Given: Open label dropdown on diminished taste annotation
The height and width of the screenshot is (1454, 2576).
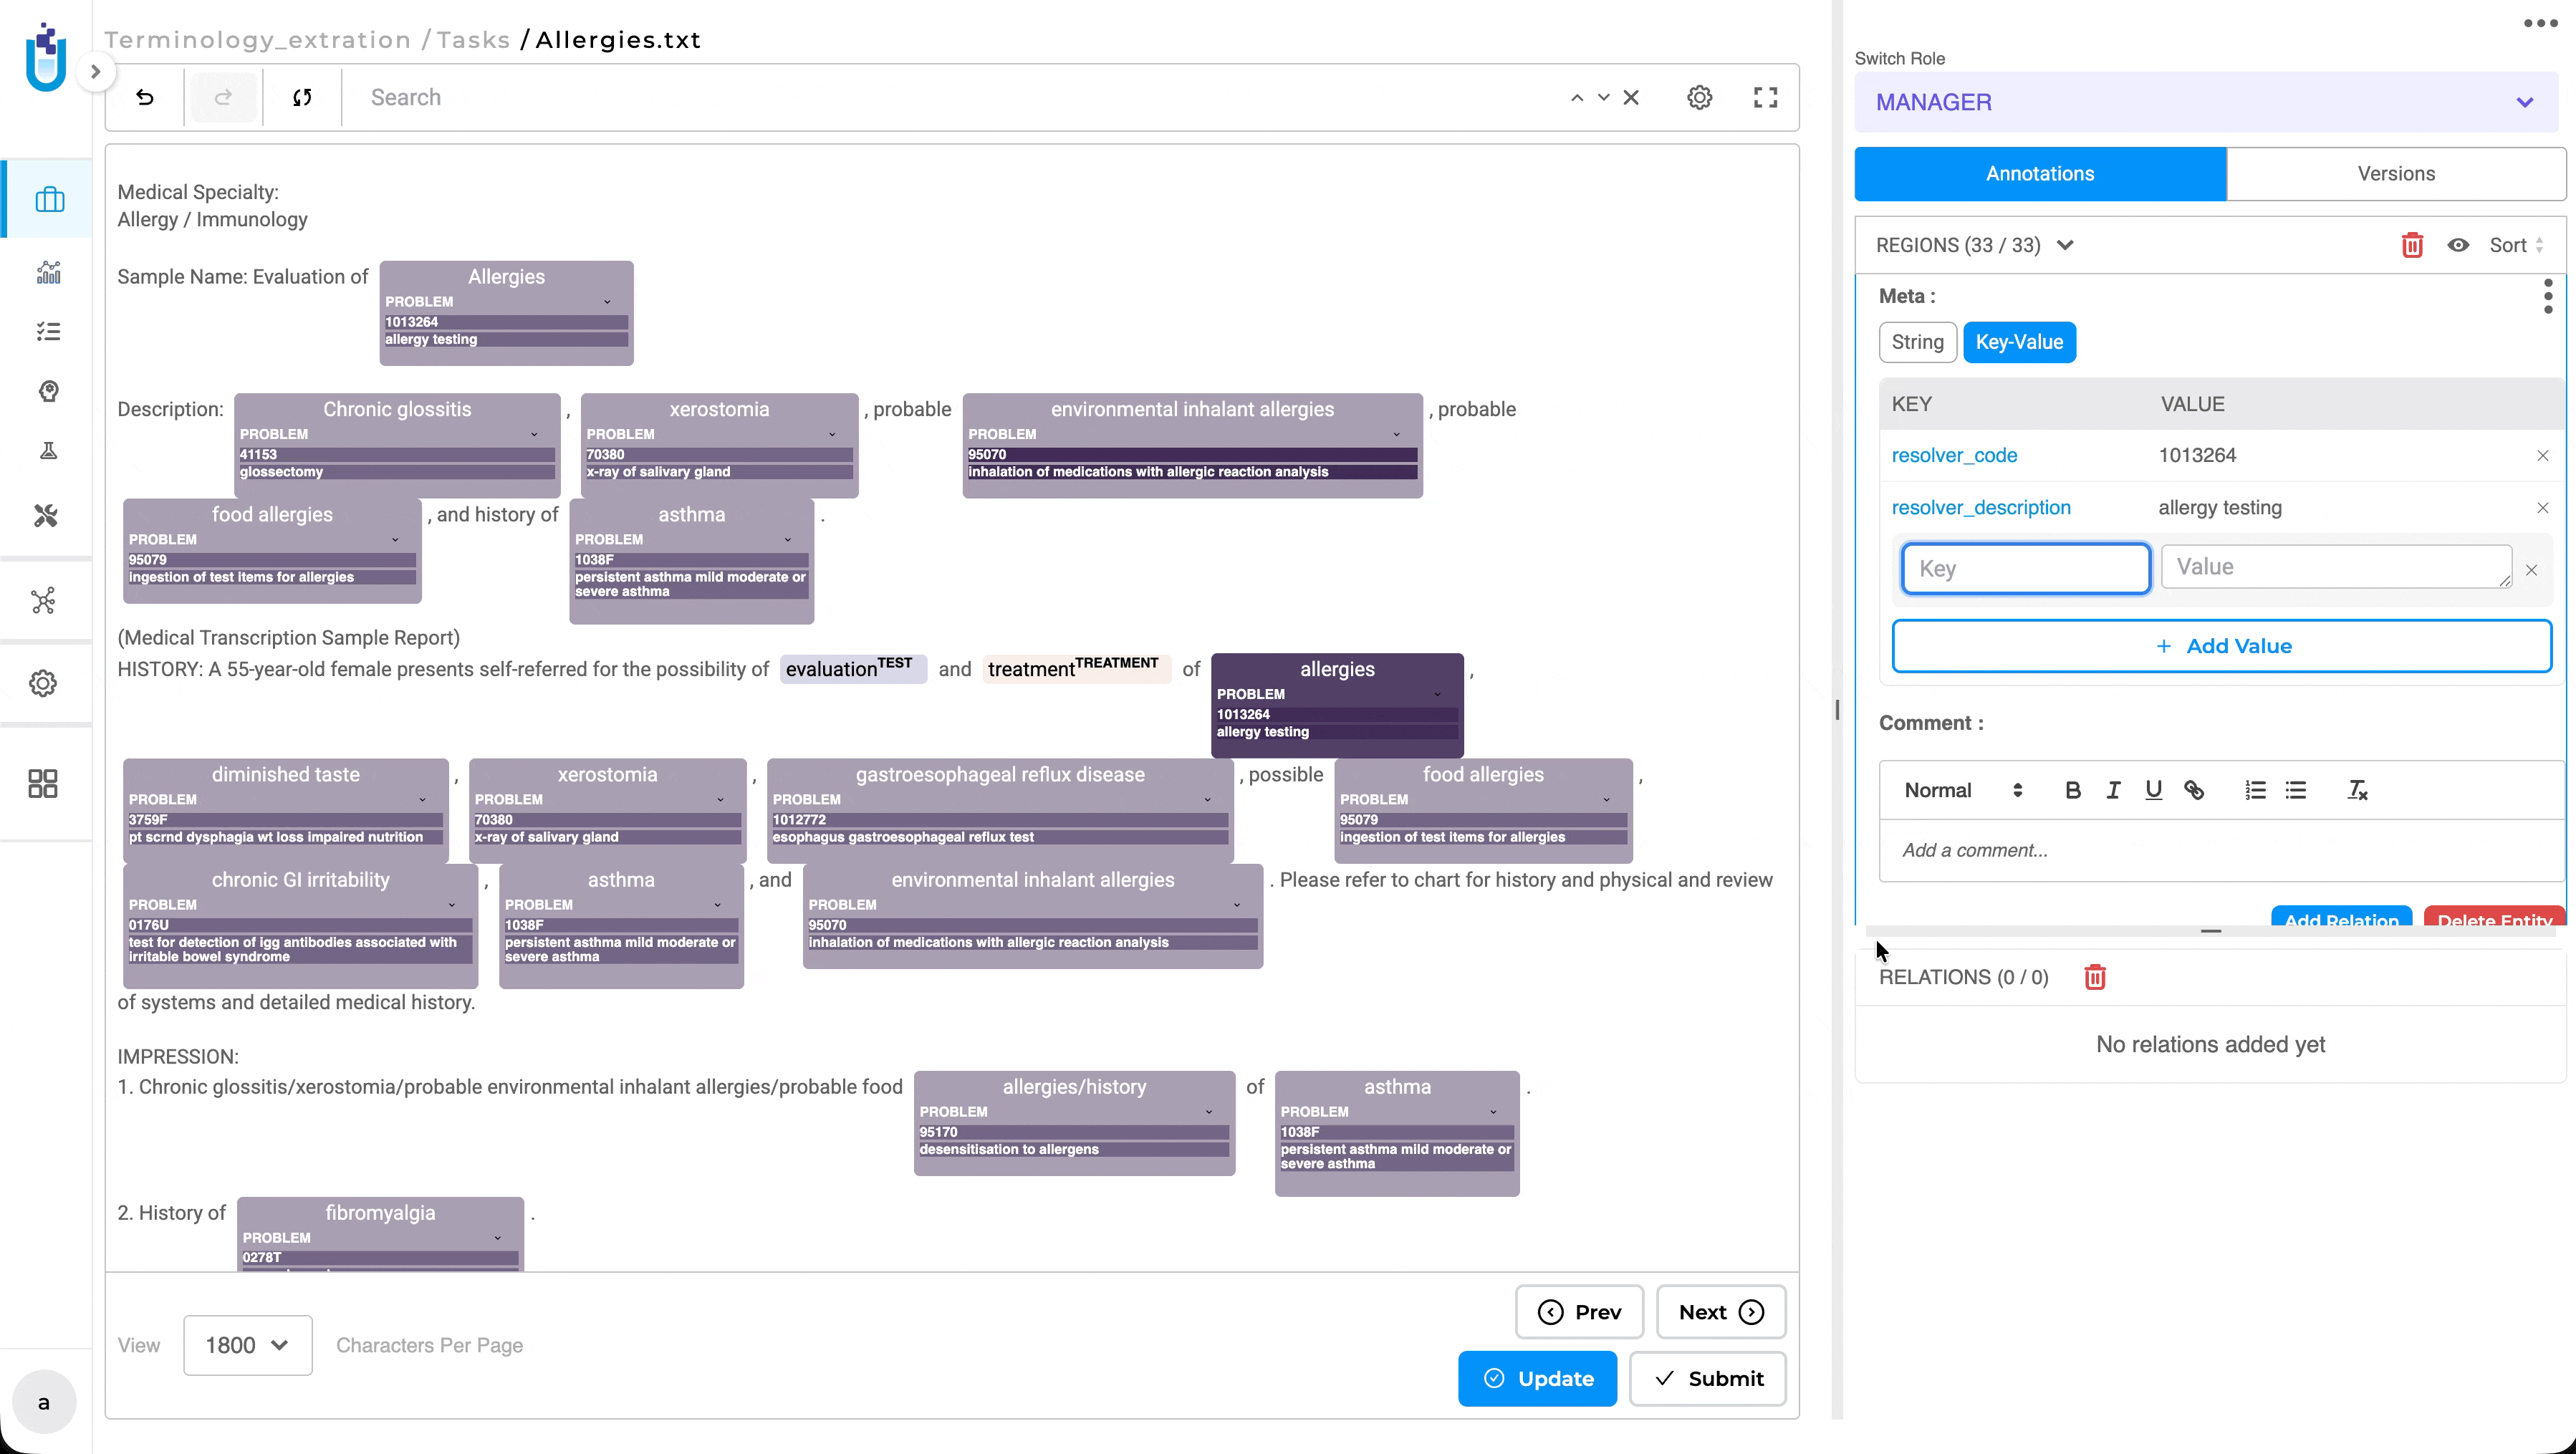Looking at the screenshot, I should pos(422,800).
